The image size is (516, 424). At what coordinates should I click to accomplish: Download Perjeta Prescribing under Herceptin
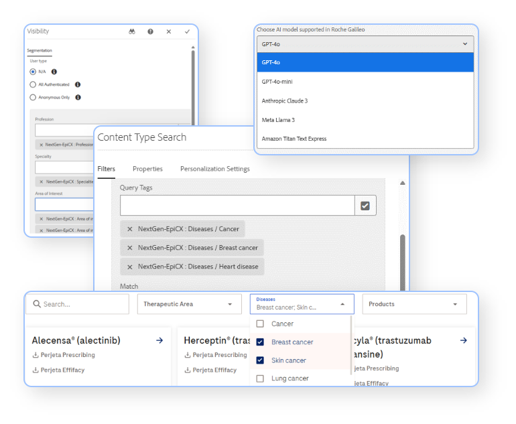click(x=216, y=355)
